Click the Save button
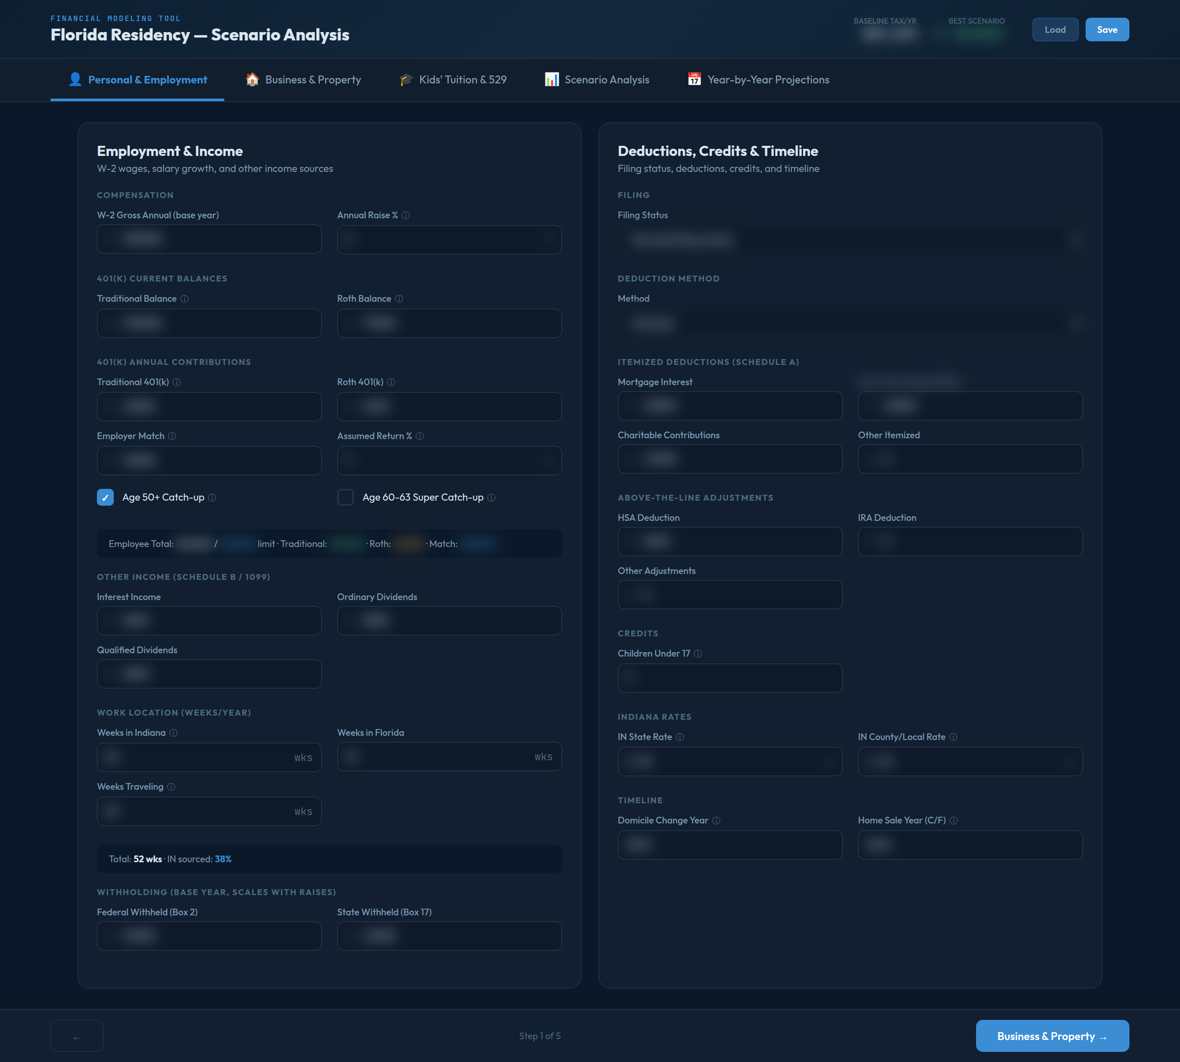Image resolution: width=1180 pixels, height=1062 pixels. coord(1107,29)
